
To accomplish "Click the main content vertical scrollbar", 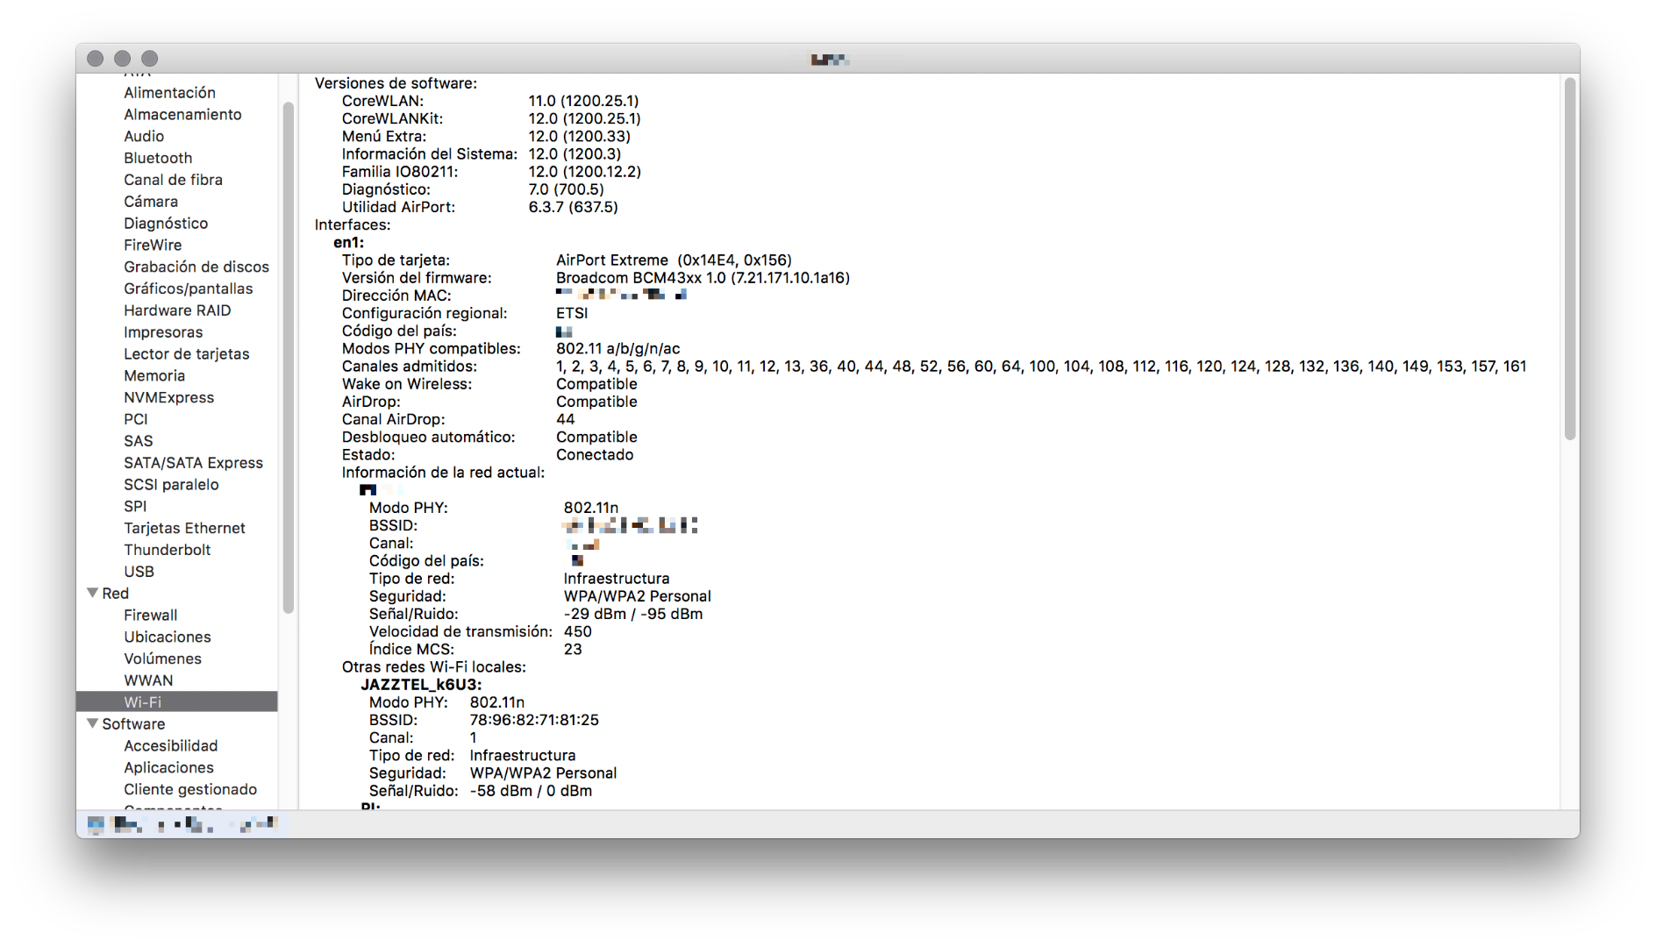I will coord(1570,260).
